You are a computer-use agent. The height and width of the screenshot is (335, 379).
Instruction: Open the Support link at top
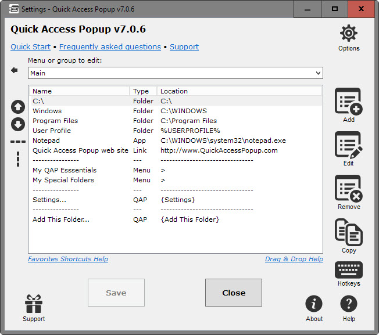click(184, 46)
